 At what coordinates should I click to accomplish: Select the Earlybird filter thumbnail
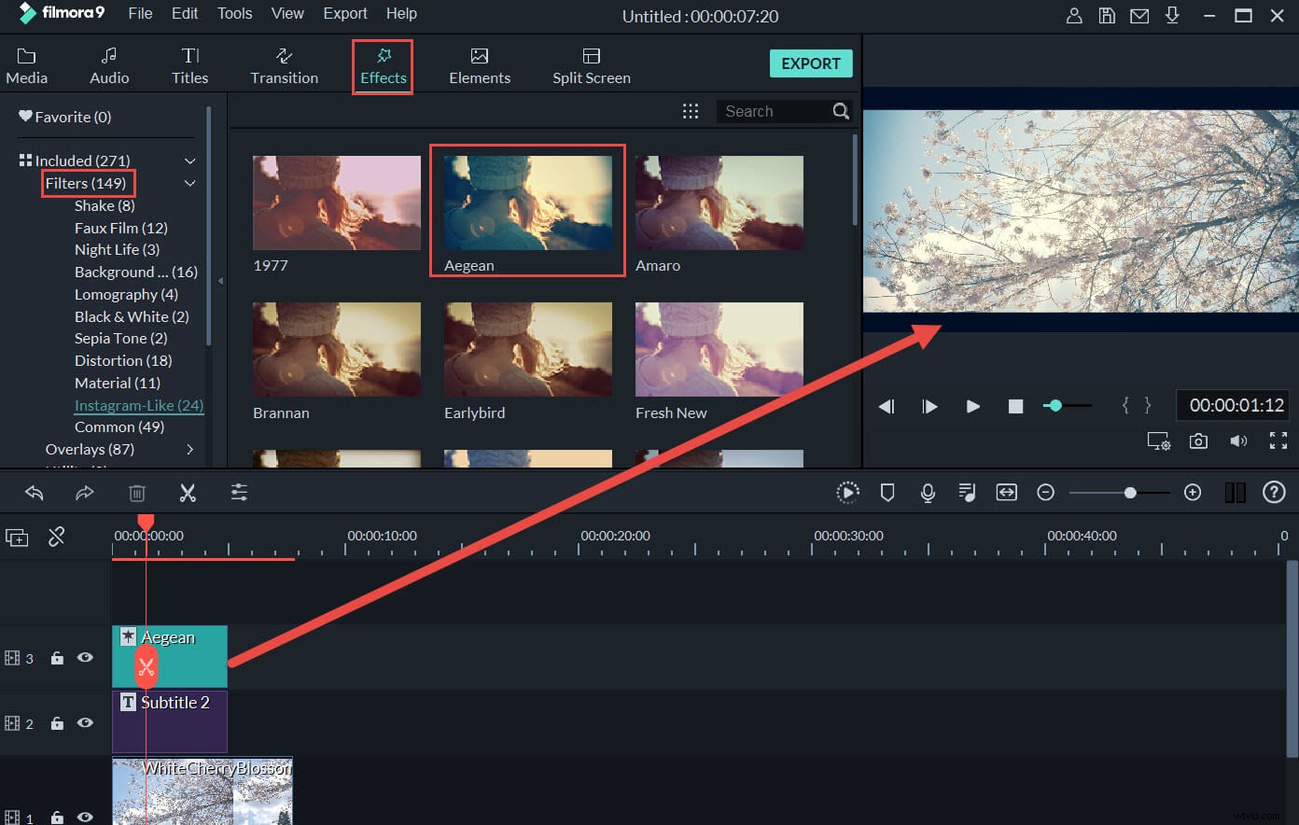(528, 348)
